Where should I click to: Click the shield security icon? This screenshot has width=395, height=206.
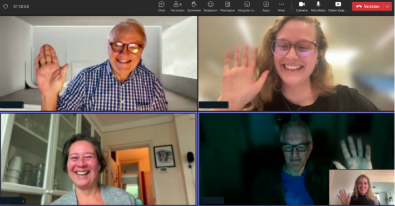point(6,7)
